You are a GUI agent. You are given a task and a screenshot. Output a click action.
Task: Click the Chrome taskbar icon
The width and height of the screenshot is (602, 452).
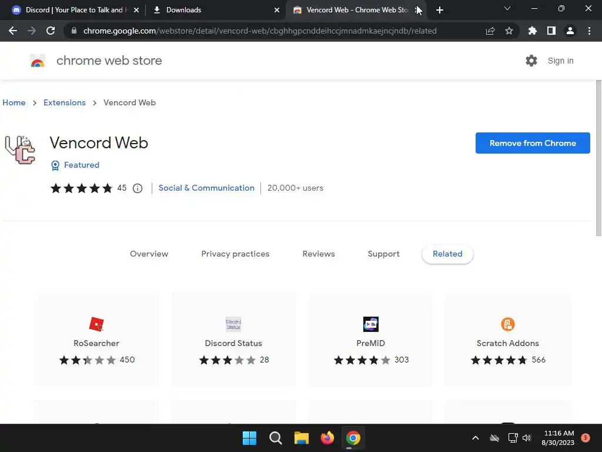point(353,438)
